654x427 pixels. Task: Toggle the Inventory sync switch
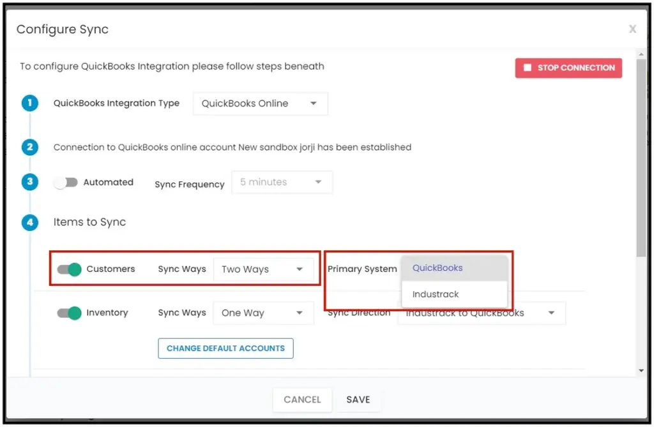(69, 313)
